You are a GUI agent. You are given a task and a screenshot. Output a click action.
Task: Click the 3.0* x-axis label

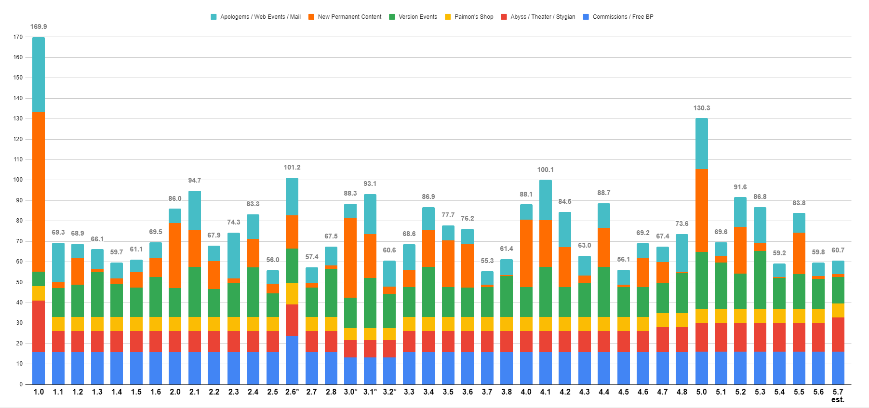click(x=351, y=392)
